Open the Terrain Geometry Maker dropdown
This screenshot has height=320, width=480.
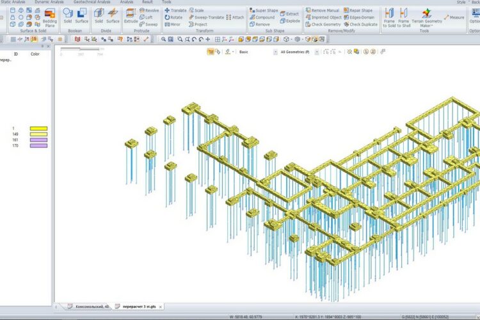(427, 20)
